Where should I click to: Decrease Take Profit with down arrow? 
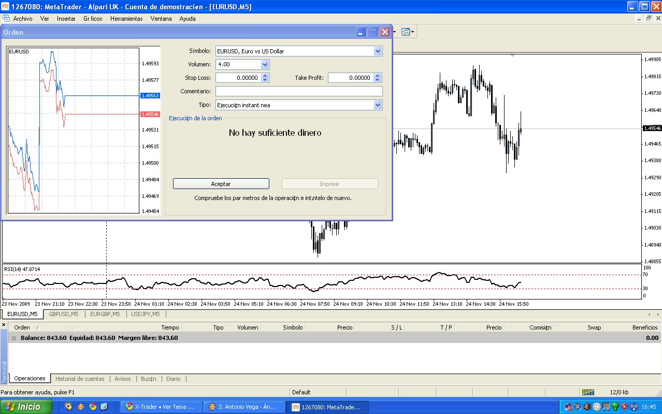[378, 80]
